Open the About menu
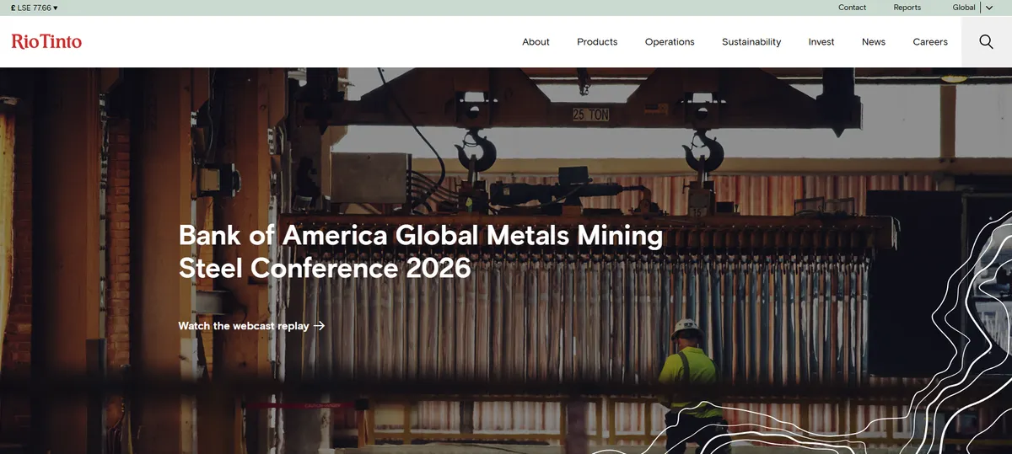 [536, 41]
